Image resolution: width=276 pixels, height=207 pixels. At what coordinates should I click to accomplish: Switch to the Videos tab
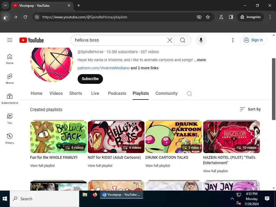[56, 94]
